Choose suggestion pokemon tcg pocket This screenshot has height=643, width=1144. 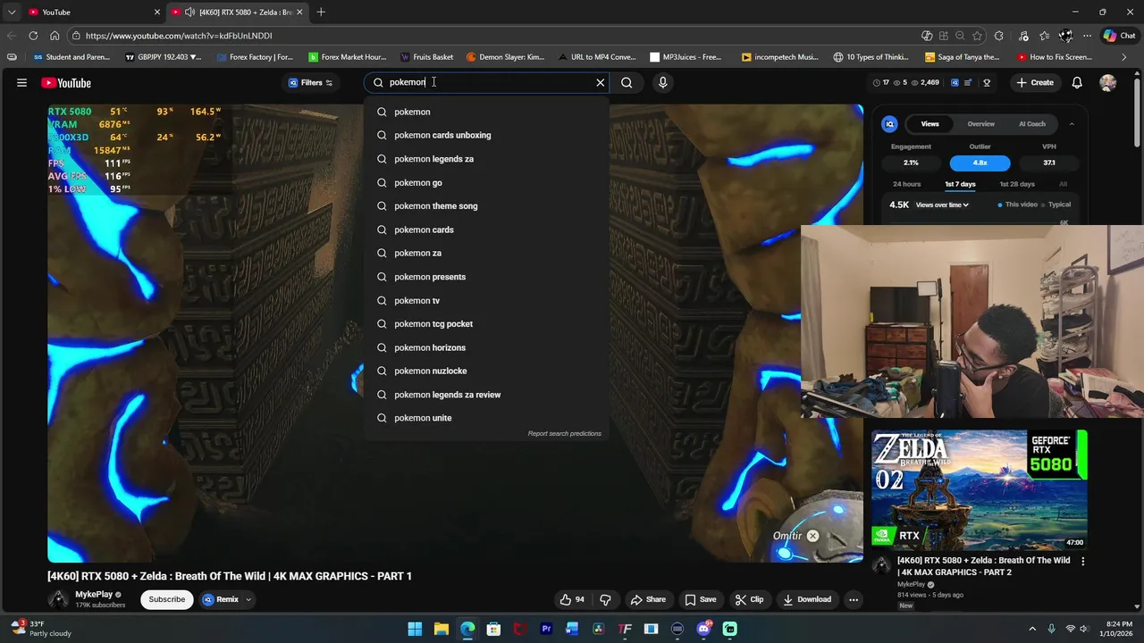[486, 324]
